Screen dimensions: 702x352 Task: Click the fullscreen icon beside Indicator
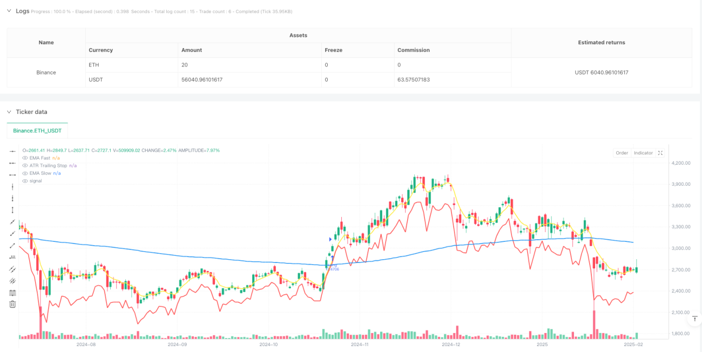click(x=660, y=153)
